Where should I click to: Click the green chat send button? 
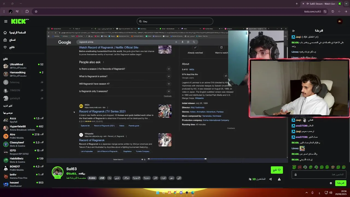tap(341, 183)
